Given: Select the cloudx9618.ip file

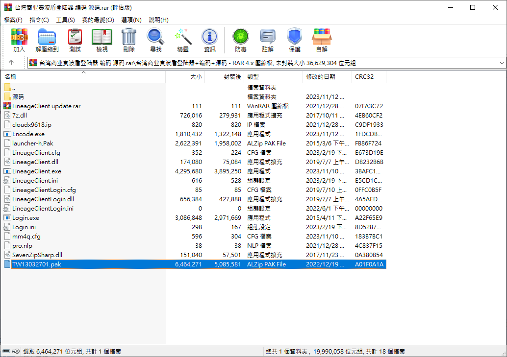Looking at the screenshot, I should tap(32, 125).
